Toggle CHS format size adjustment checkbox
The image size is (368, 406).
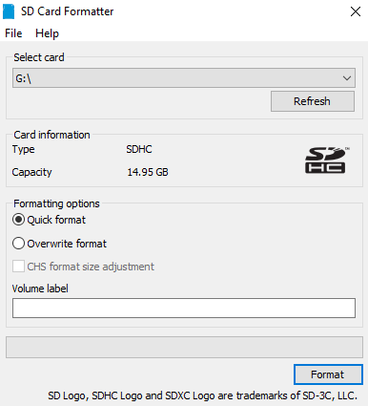coord(18,267)
